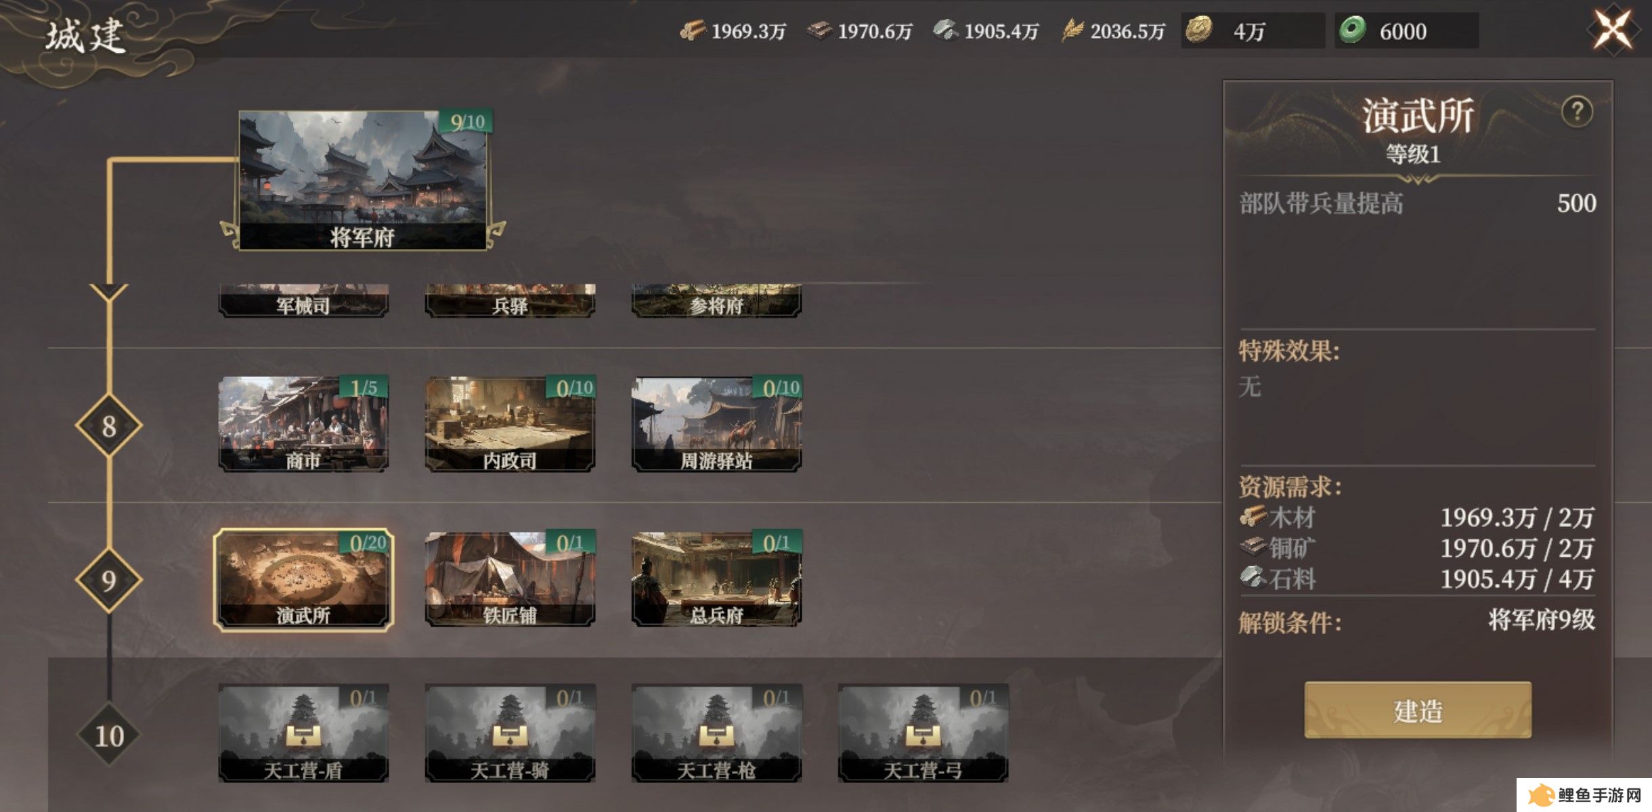Tap the locked 天工营-盾 building
Image resolution: width=1652 pixels, height=812 pixels.
click(x=303, y=734)
